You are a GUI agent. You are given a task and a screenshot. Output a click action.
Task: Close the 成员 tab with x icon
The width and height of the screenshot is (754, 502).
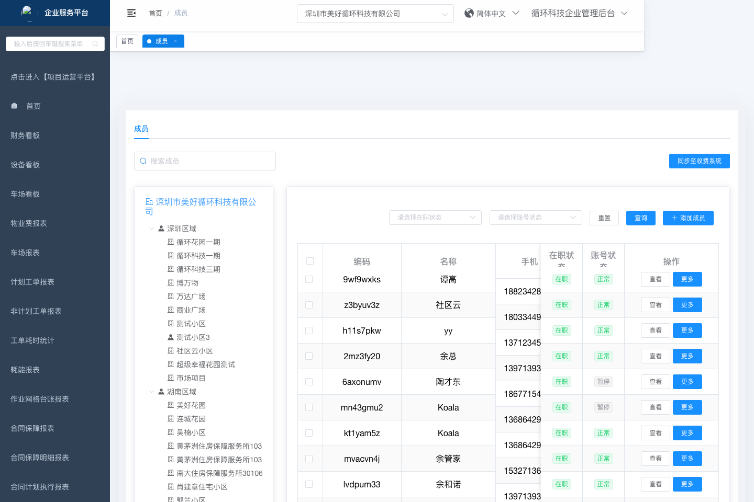[x=176, y=41]
